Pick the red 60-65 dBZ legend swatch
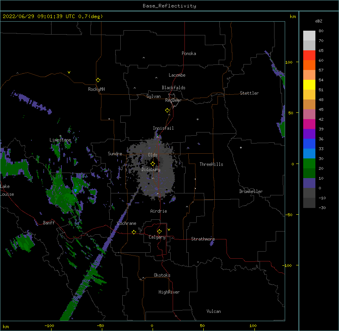Viewport: 339px width, 331px height. click(309, 55)
